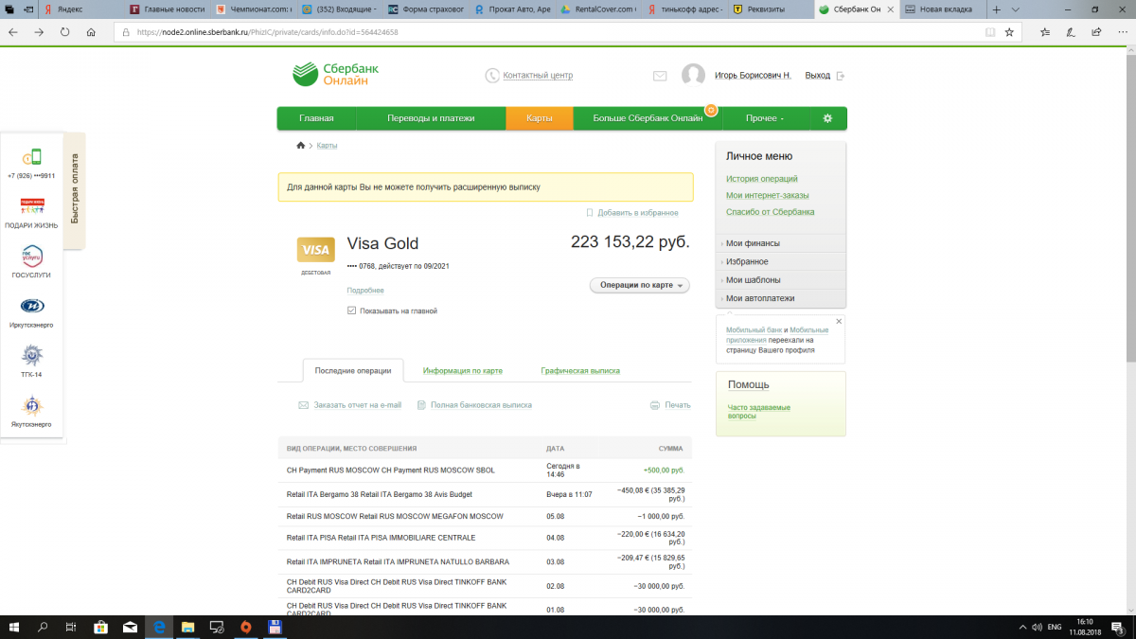Toggle Показывать на главной checkbox
Screen dimensions: 1136x639
click(x=351, y=311)
